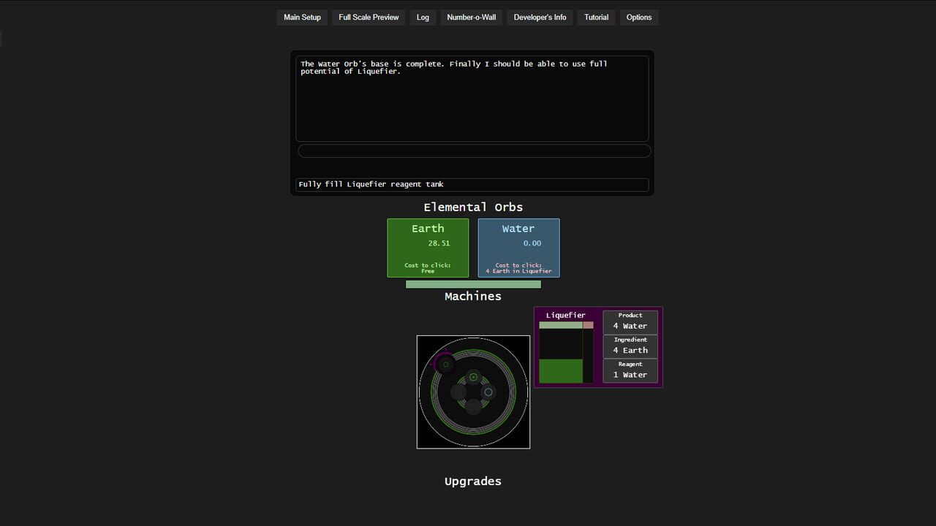View the Developer's Info tab
The image size is (936, 526).
[540, 18]
